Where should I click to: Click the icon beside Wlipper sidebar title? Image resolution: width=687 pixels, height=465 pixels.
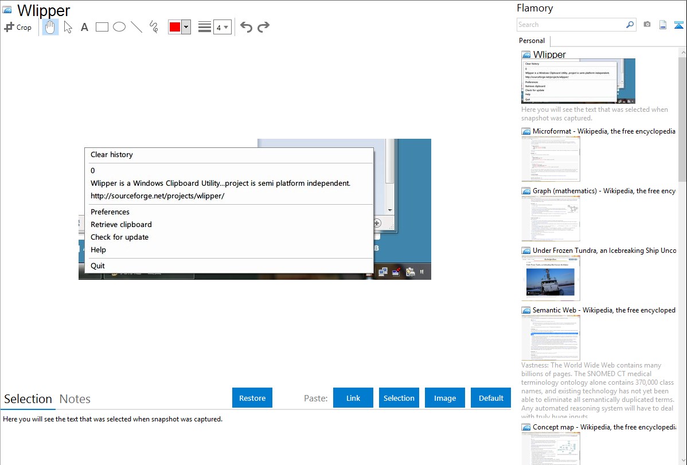click(526, 55)
